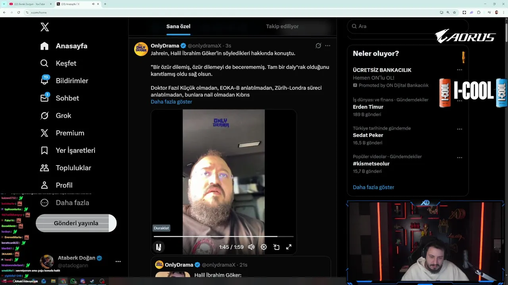Image resolution: width=508 pixels, height=285 pixels.
Task: Open File Explorer in taskbar
Action: 53,281
